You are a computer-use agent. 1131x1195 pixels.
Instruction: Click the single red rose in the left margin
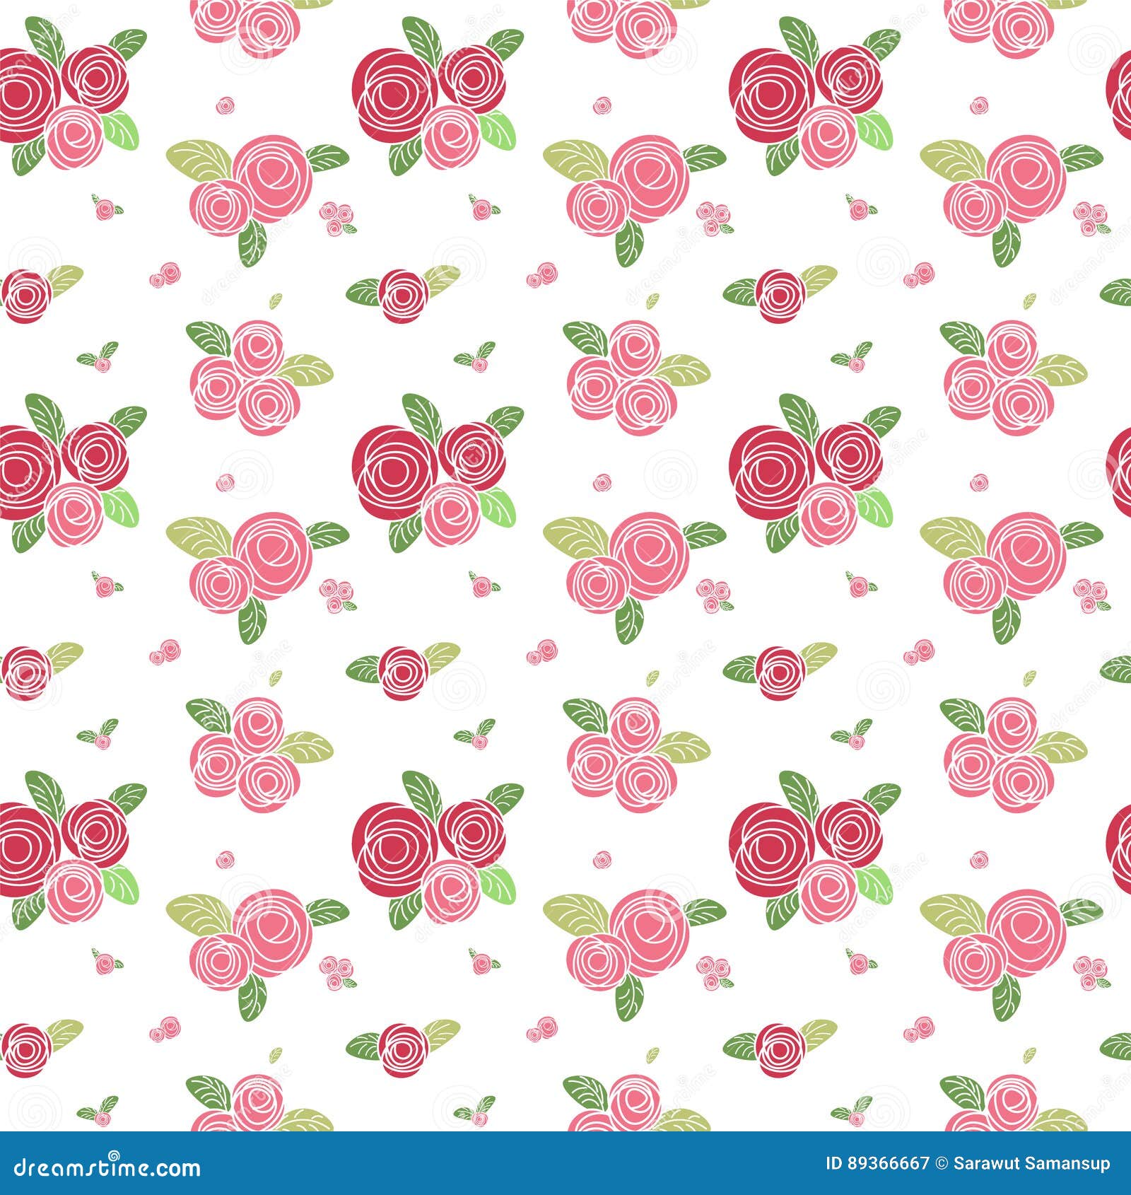(28, 293)
